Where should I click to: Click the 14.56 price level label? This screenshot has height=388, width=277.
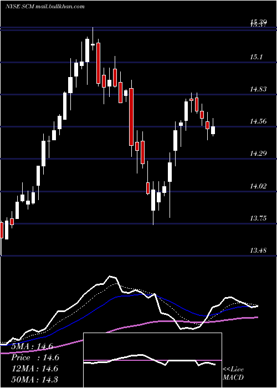click(258, 121)
